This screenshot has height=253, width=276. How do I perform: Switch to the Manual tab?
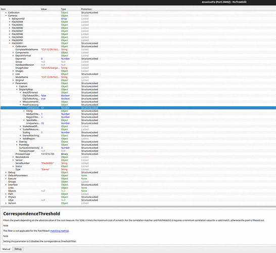pyautogui.click(x=7, y=249)
